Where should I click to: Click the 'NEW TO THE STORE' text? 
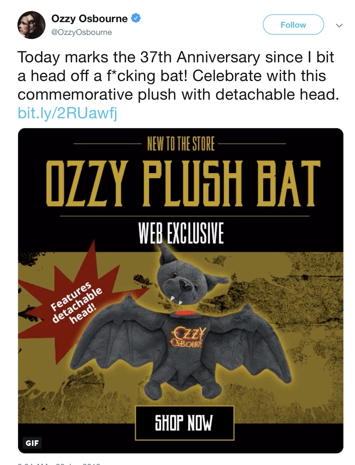(x=181, y=144)
